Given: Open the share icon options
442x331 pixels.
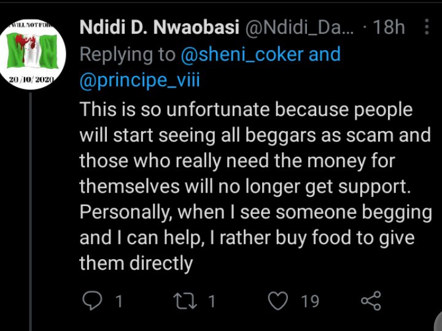Looking at the screenshot, I should coord(371,300).
